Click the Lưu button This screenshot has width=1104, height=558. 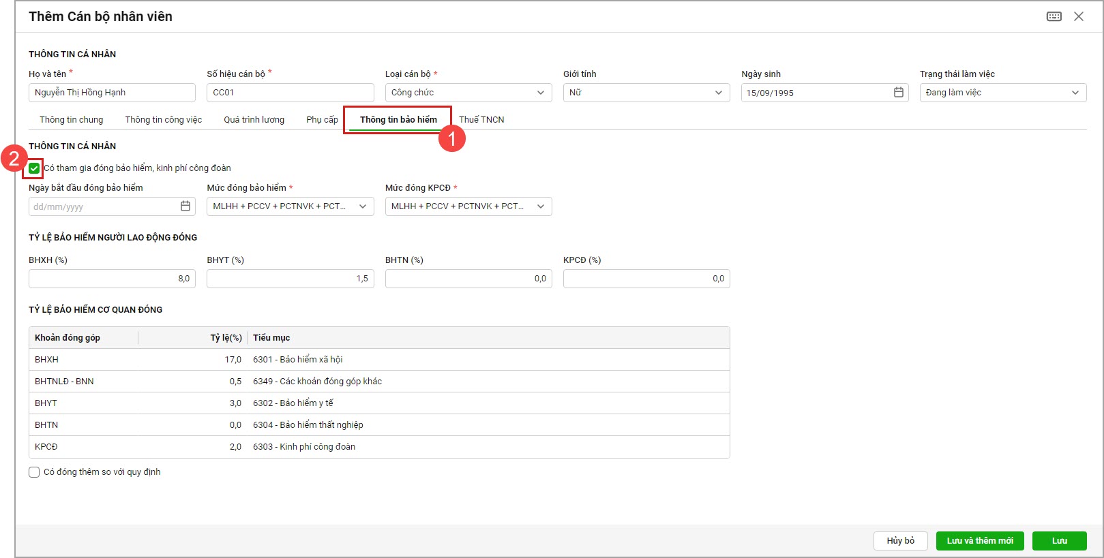(1059, 541)
